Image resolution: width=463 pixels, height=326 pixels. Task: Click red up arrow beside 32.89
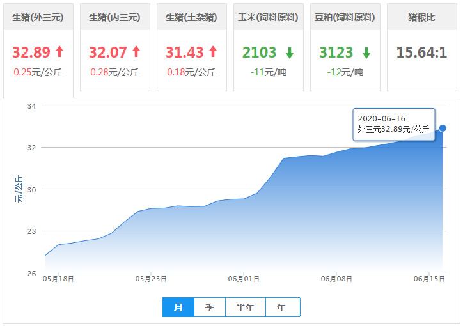(59, 52)
